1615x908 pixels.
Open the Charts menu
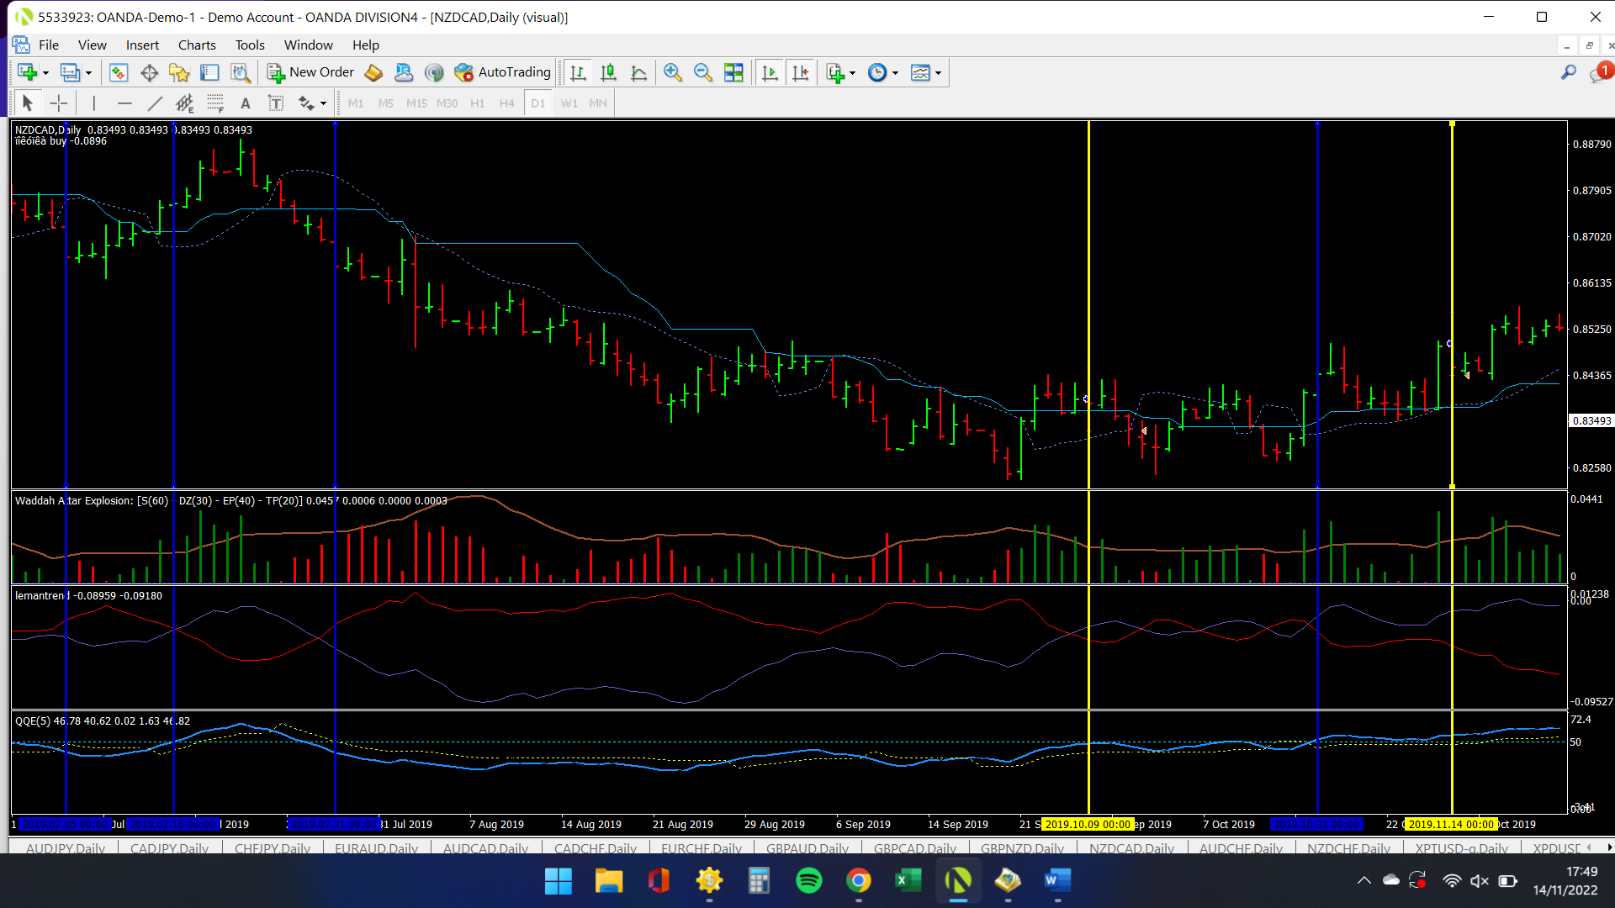(x=197, y=45)
